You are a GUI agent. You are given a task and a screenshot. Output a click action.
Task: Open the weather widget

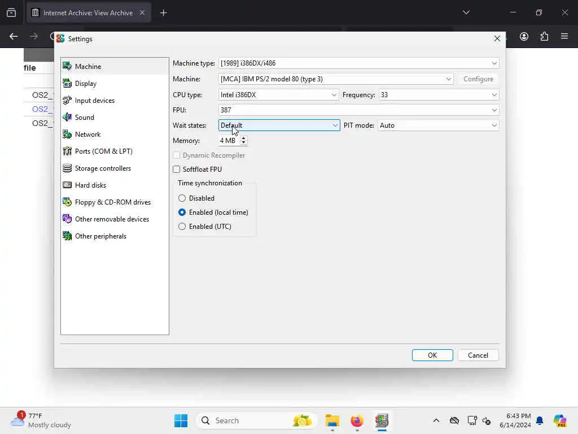pos(41,420)
